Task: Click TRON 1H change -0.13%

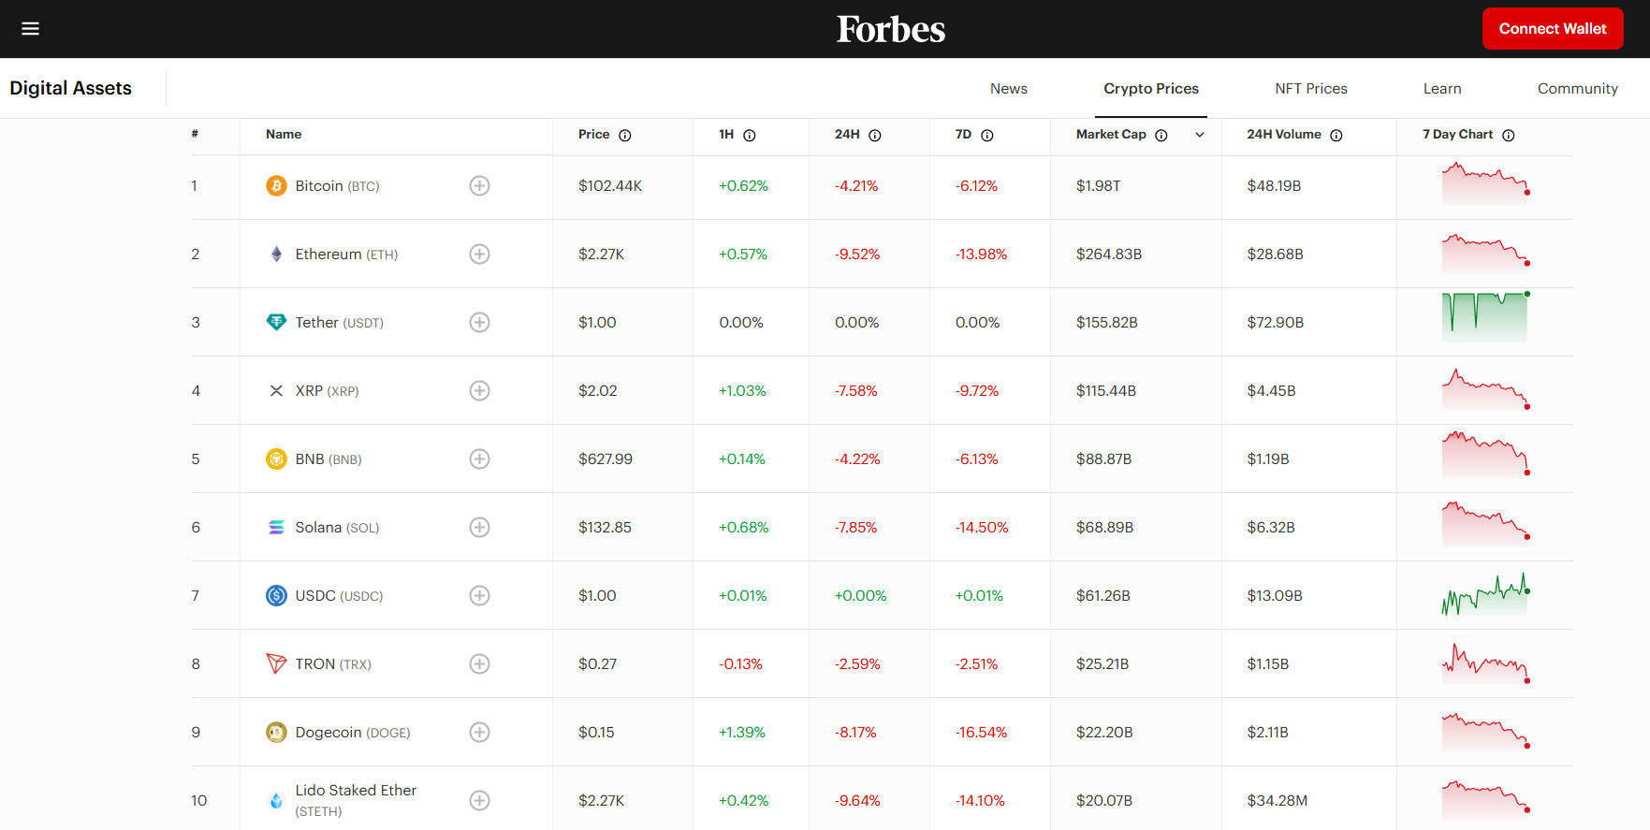Action: (740, 664)
